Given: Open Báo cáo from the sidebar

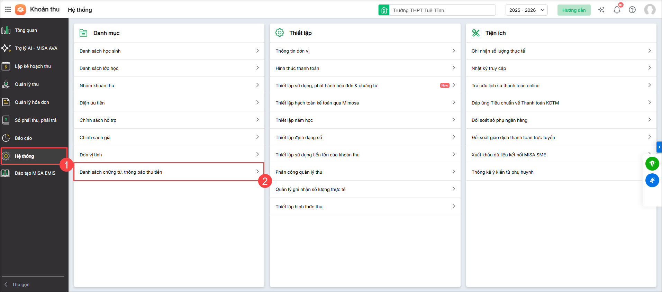Looking at the screenshot, I should 23,138.
